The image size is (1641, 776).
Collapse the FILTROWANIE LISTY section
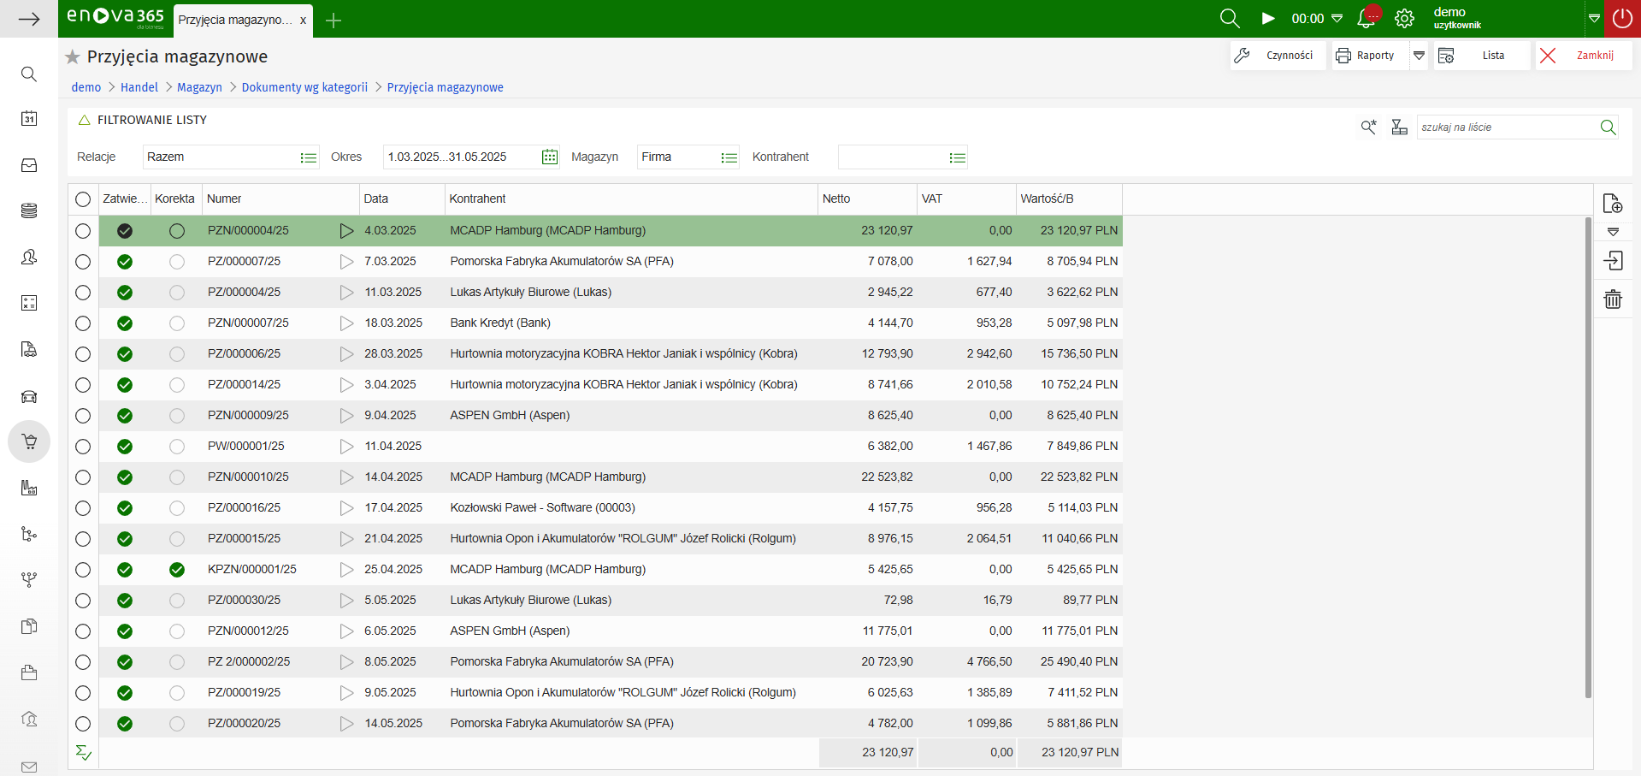85,121
